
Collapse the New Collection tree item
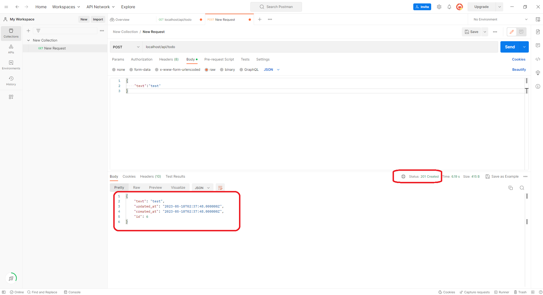point(28,40)
